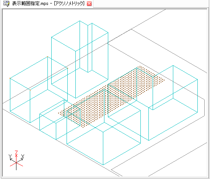Click the top face of the orange-vertex left box

tap(39, 73)
